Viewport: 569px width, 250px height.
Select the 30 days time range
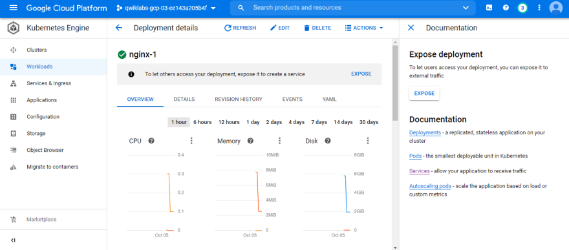click(369, 122)
